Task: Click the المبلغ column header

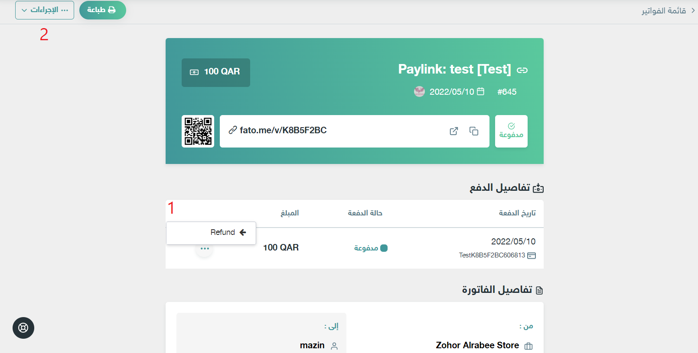Action: click(x=290, y=213)
